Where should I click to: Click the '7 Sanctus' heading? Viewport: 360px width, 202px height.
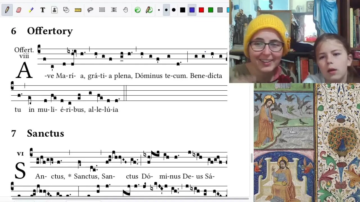(37, 133)
